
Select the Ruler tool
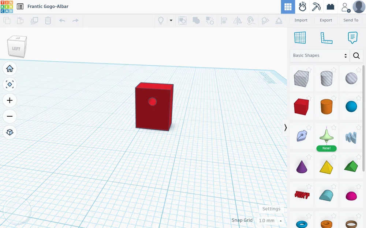tap(326, 38)
